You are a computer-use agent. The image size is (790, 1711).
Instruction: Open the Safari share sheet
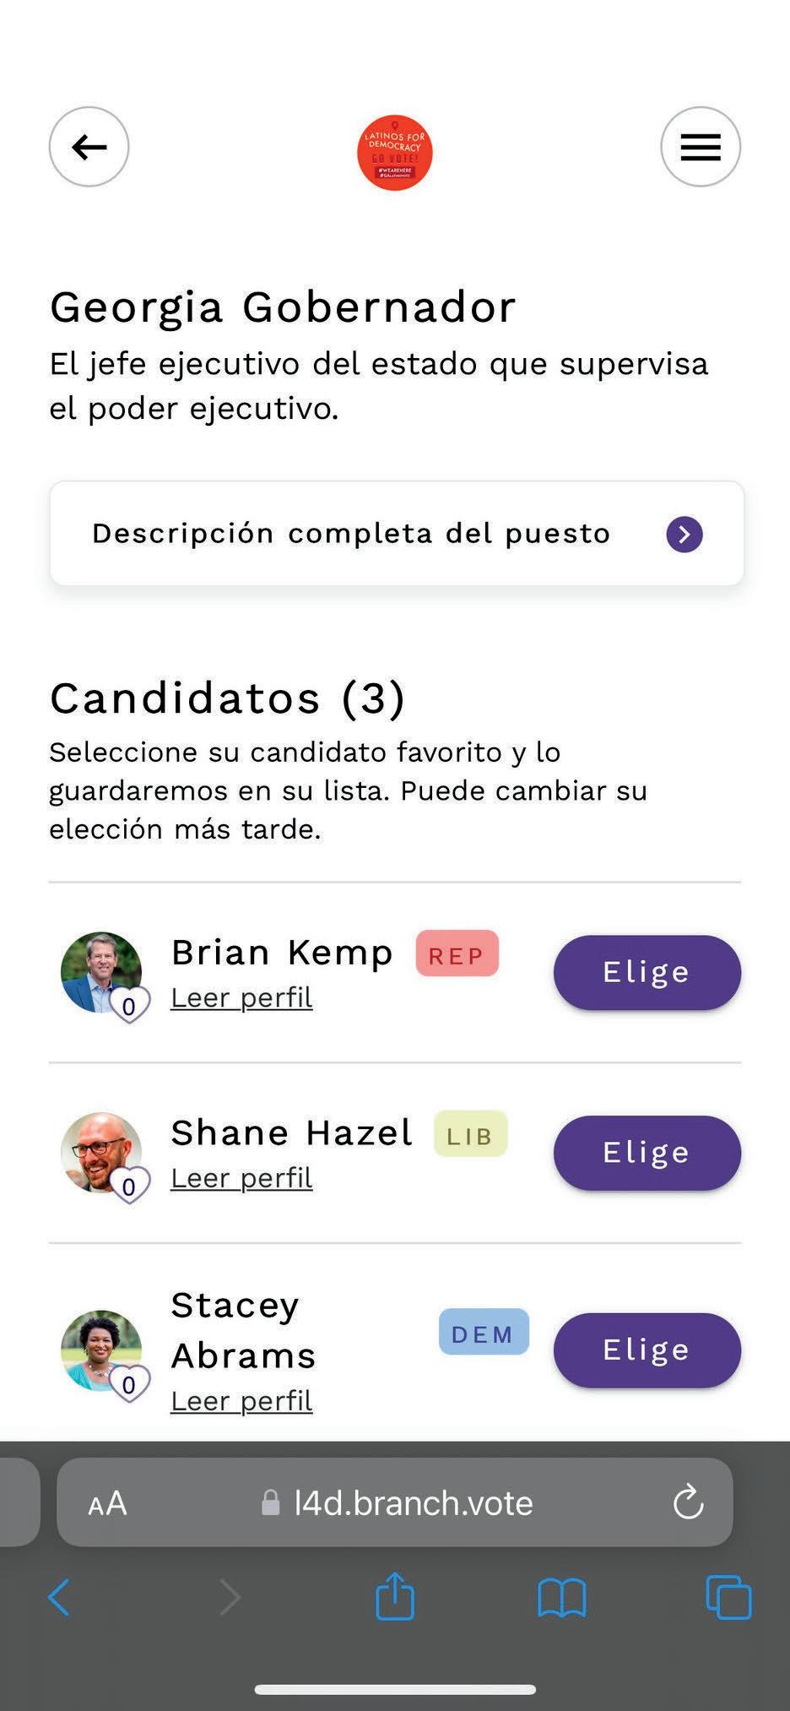[x=394, y=1596]
